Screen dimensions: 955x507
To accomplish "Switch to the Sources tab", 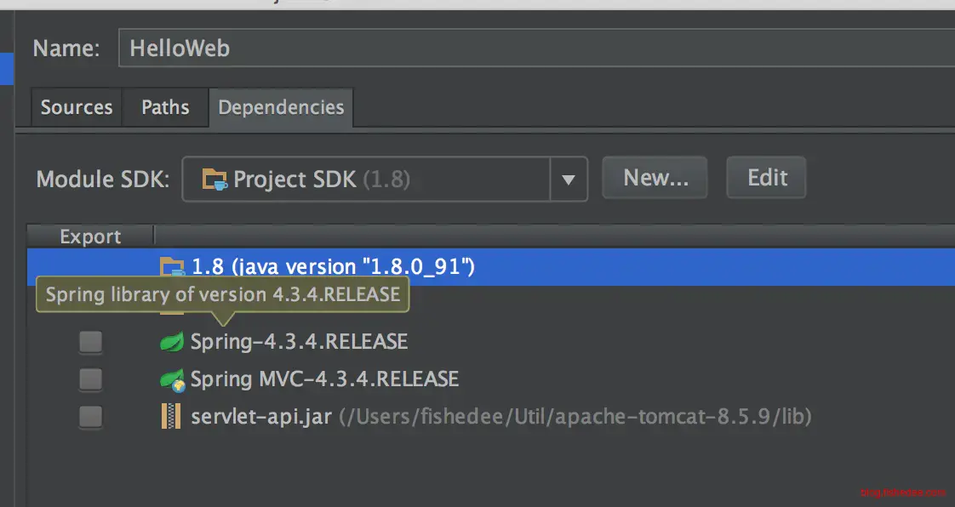I will tap(77, 107).
